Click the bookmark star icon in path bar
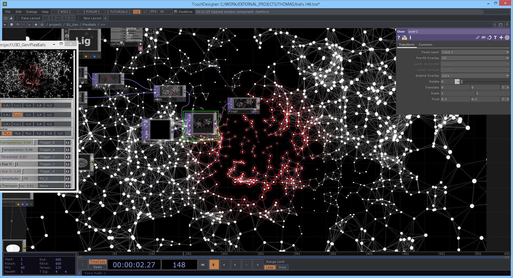Image resolution: width=513 pixels, height=278 pixels. click(36, 25)
